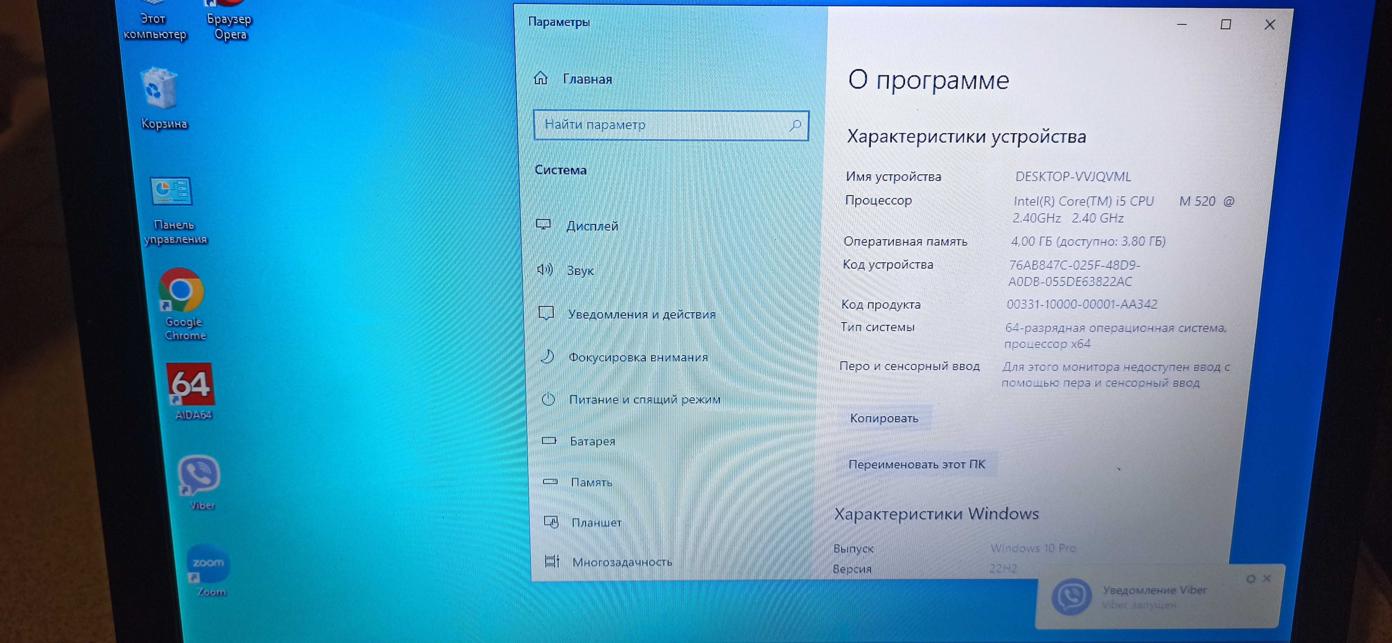Focus the Найти параметр search field
Screen dimensions: 1392x643
click(x=671, y=125)
